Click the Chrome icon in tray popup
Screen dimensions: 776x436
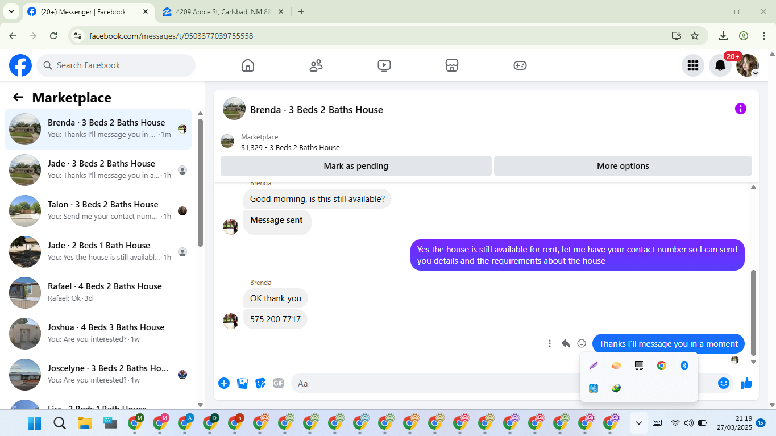(x=662, y=366)
